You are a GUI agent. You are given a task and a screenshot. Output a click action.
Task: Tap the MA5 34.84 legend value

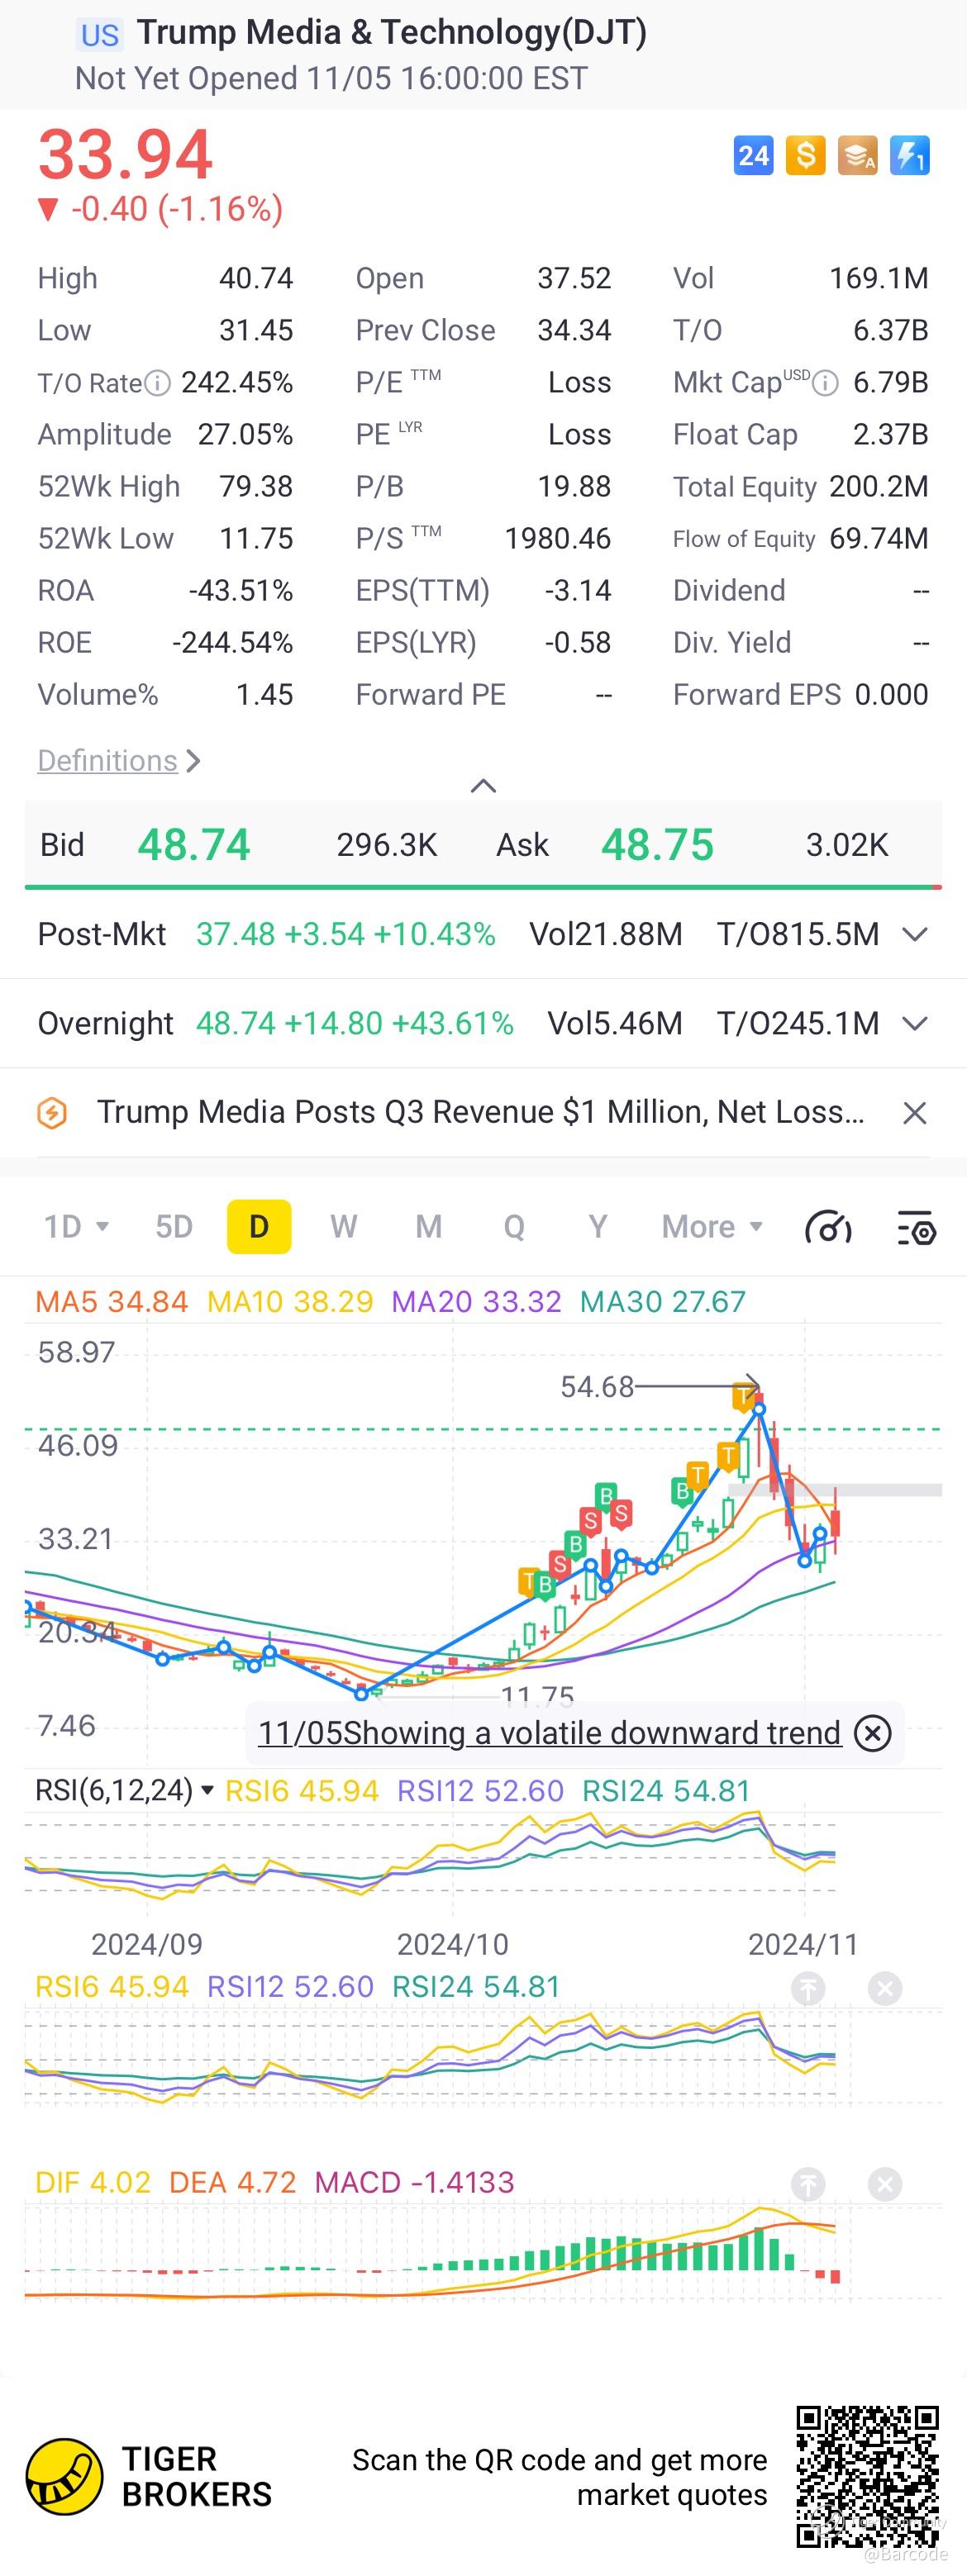point(111,1302)
